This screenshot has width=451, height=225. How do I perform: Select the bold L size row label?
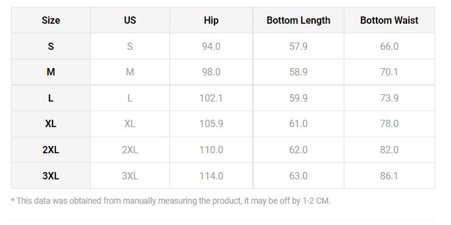click(x=51, y=98)
